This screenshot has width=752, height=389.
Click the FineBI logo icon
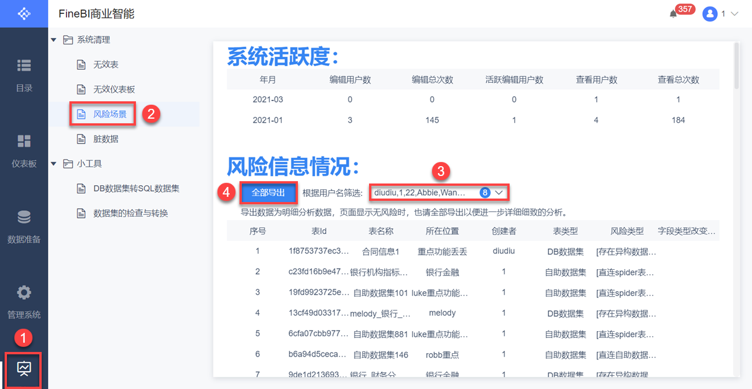click(x=24, y=13)
